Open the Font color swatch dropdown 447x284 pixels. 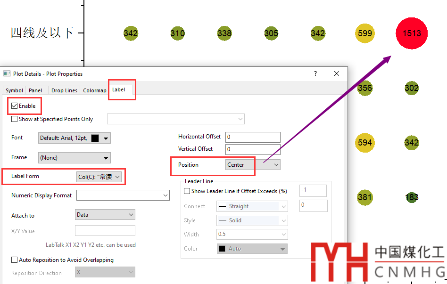(100, 138)
